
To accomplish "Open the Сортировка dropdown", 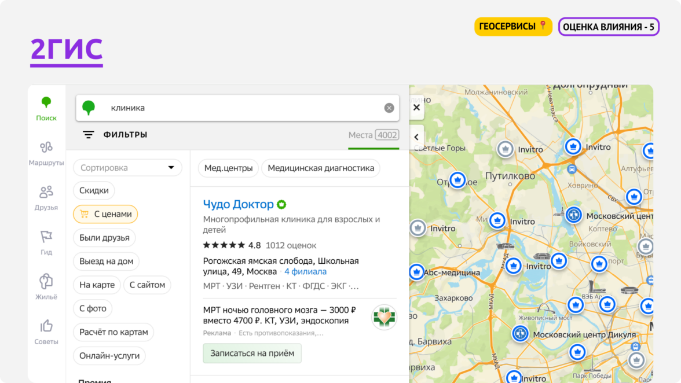I will tap(127, 168).
